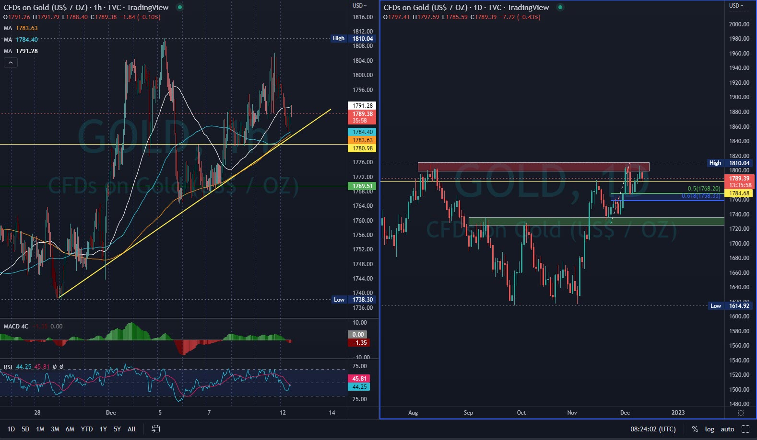Viewport: 757px width, 440px height.
Task: Select the 1Y date range
Action: (x=103, y=429)
